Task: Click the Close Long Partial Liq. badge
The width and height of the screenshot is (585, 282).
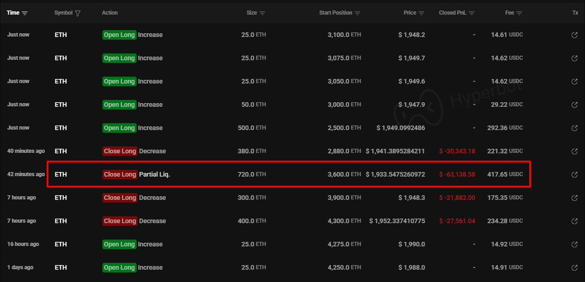Action: point(120,174)
